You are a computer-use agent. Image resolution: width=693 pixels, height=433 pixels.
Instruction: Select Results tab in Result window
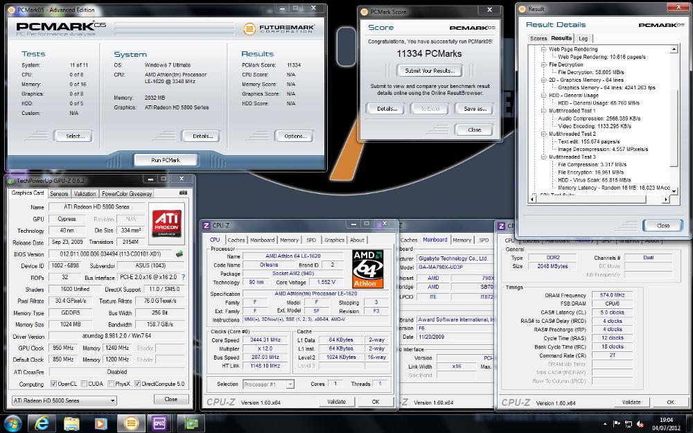[x=561, y=38]
